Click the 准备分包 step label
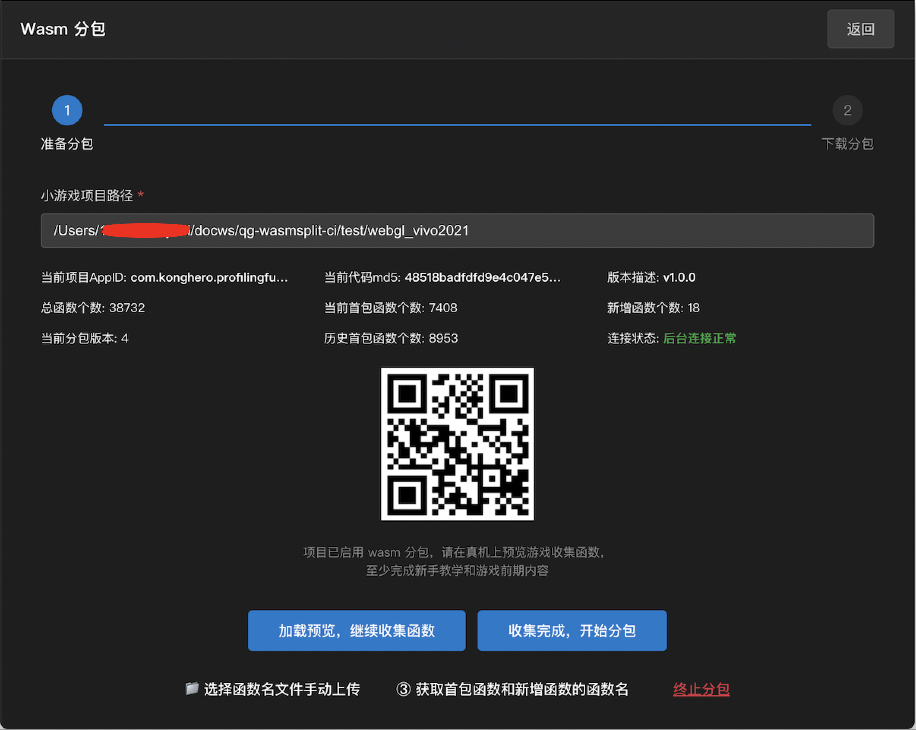Viewport: 916px width, 730px height. point(67,144)
